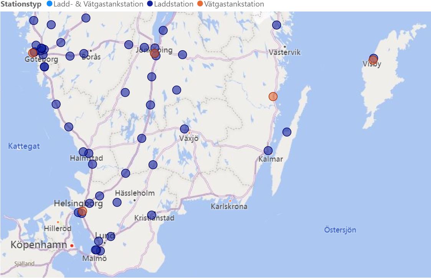This screenshot has width=431, height=278.
Task: Click the 'Karlskrona' city label
Action: pos(229,207)
